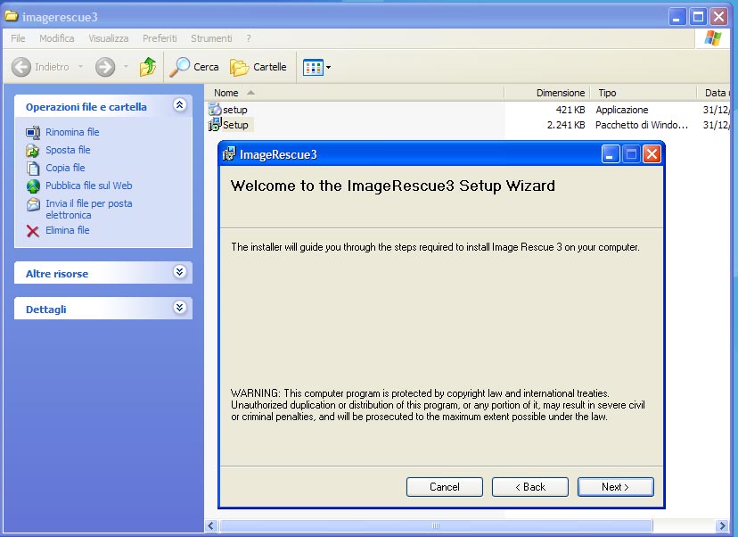Click the Sposta file icon
The image size is (738, 537).
pyautogui.click(x=33, y=150)
